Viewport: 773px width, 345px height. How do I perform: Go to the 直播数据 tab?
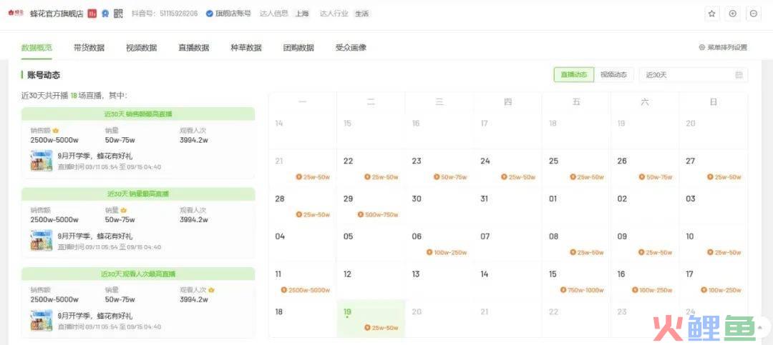pyautogui.click(x=194, y=48)
